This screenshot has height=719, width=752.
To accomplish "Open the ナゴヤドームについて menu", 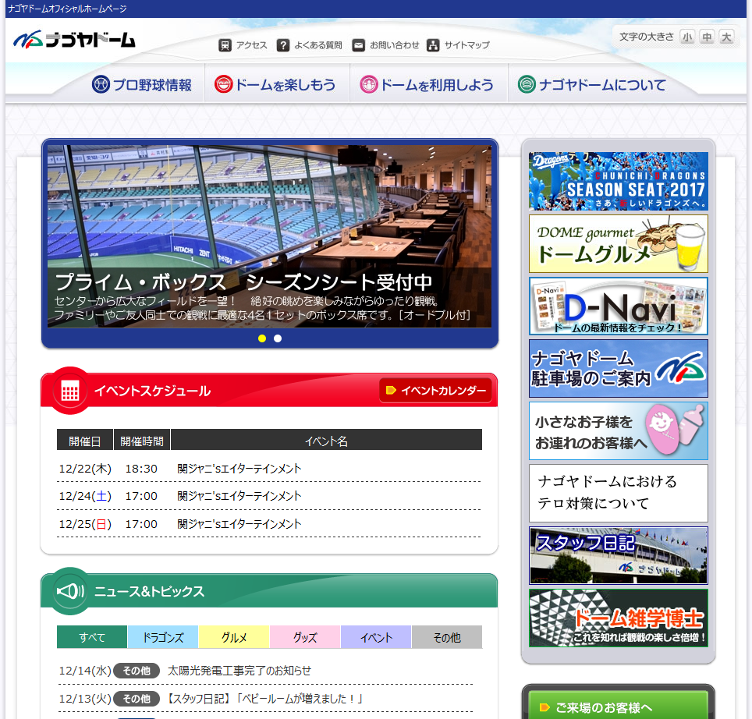I will [x=592, y=85].
